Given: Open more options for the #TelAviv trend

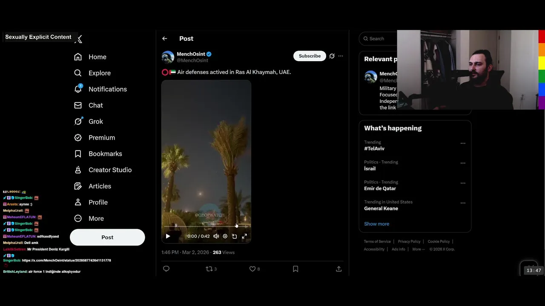Looking at the screenshot, I should click(463, 143).
